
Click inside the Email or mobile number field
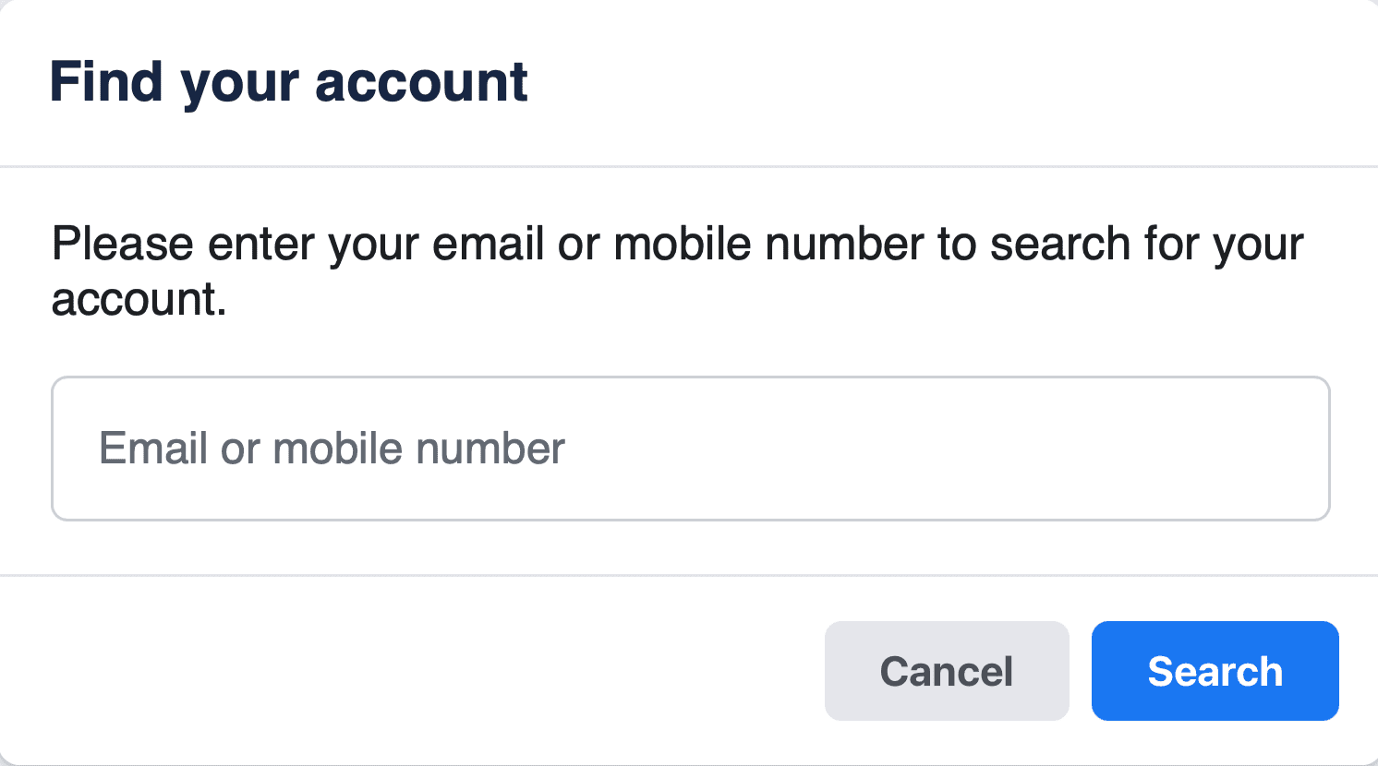coord(689,449)
